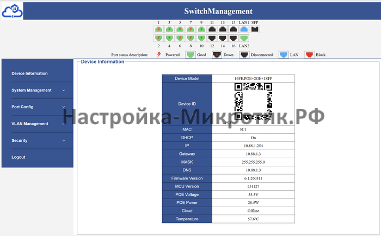The height and width of the screenshot is (236, 381).
Task: Click MASK value 255.255.255.0
Action: (253, 162)
